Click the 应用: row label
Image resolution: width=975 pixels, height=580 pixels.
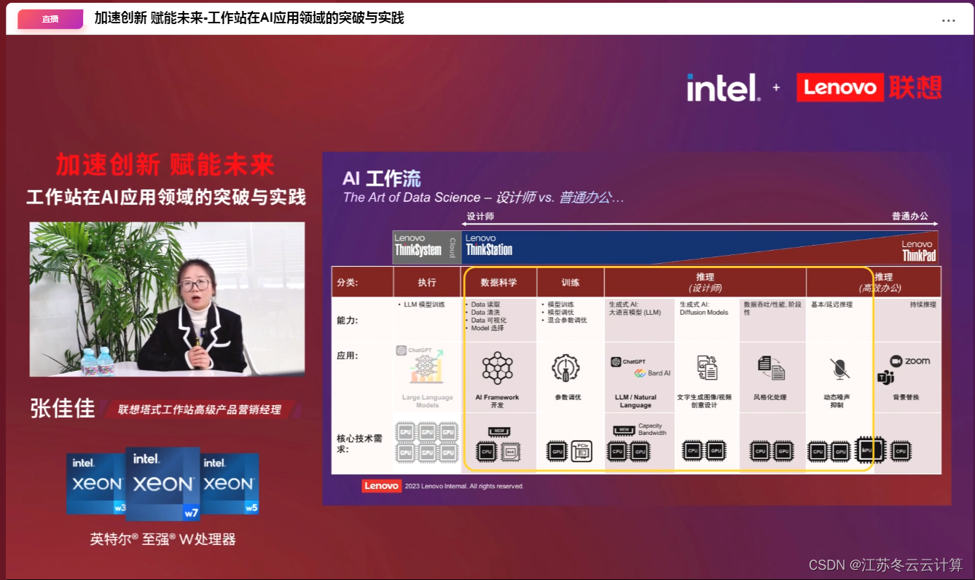[x=347, y=356]
